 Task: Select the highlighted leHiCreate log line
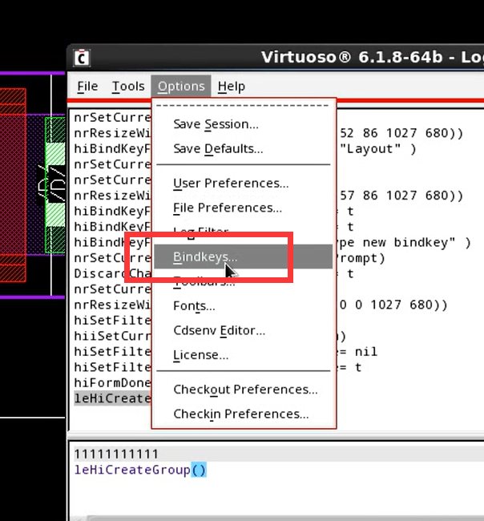(x=112, y=398)
